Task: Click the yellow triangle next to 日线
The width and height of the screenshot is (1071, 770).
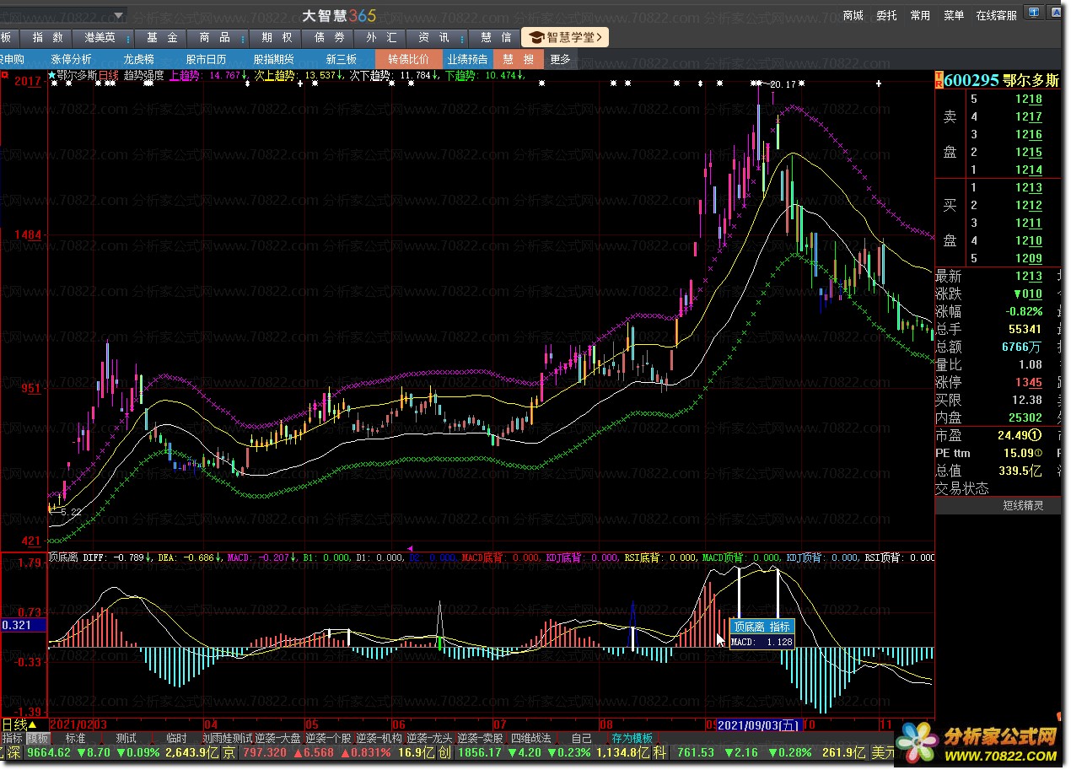Action: point(33,724)
